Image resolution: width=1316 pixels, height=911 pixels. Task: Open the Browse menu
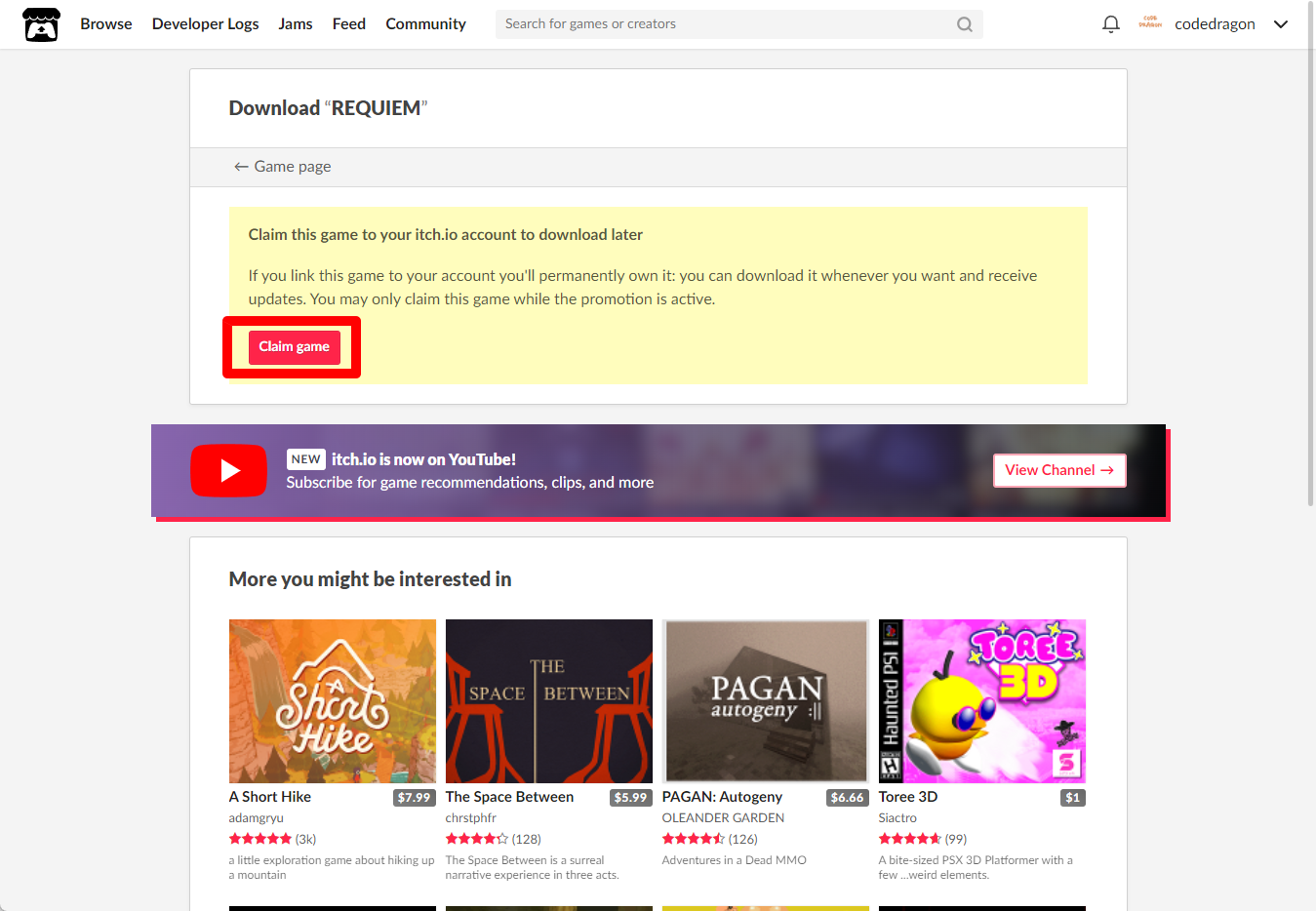(105, 24)
